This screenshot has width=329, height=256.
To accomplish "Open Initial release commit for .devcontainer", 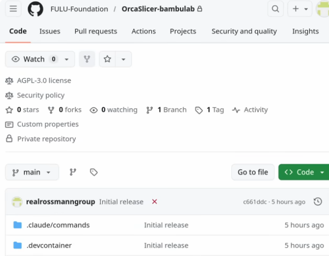I will coord(166,245).
